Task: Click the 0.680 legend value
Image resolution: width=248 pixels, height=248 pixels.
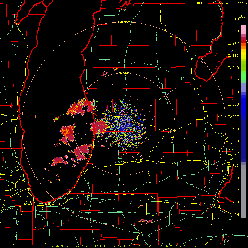Action: (x=233, y=104)
